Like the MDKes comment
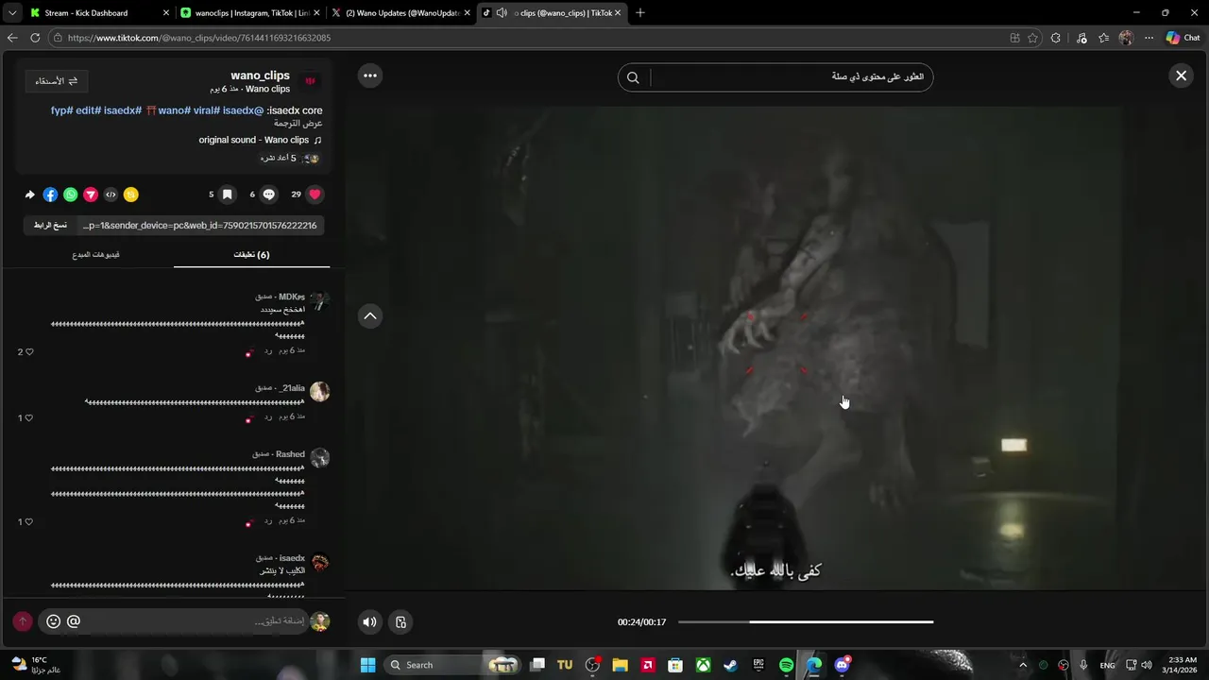This screenshot has height=680, width=1209. pos(29,352)
